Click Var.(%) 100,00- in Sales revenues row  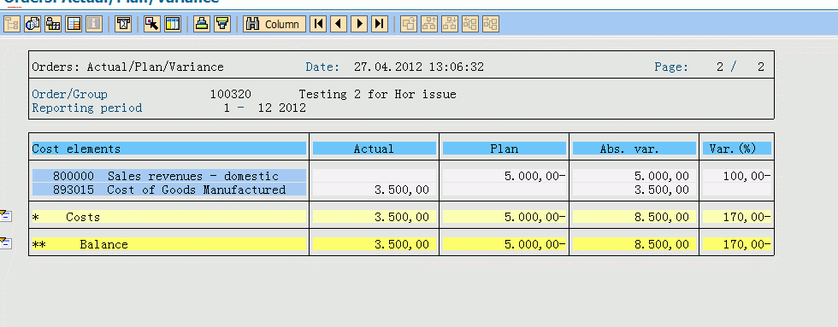[x=737, y=176]
